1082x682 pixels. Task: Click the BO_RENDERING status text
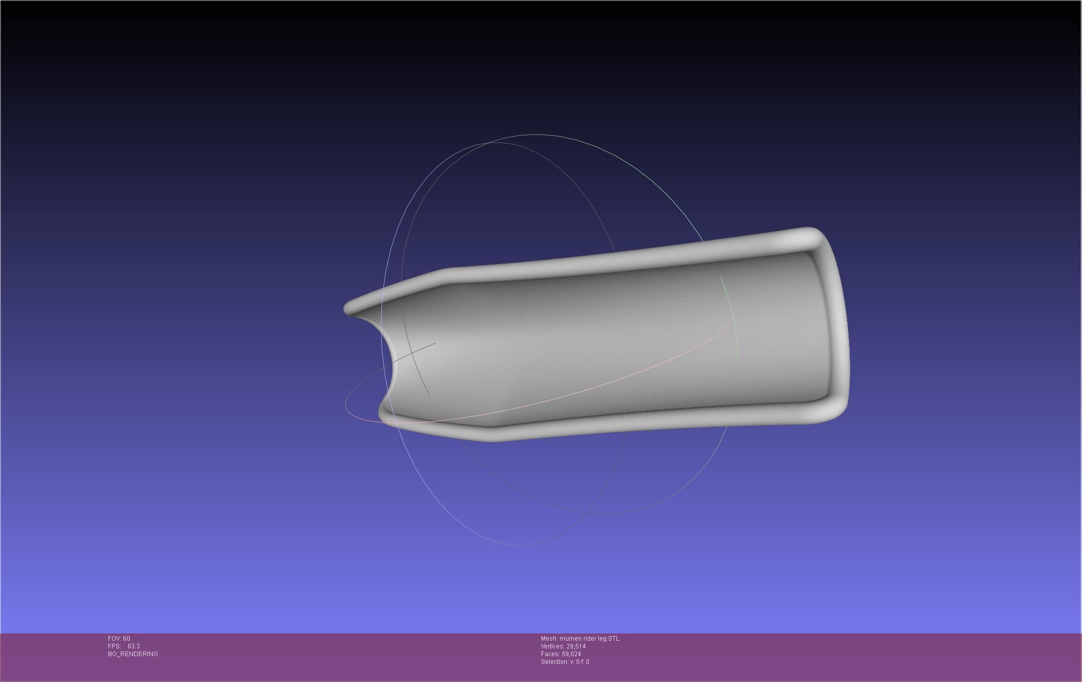[133, 654]
